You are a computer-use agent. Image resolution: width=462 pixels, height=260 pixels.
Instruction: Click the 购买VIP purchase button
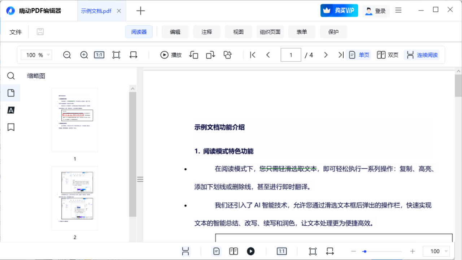[x=339, y=10]
